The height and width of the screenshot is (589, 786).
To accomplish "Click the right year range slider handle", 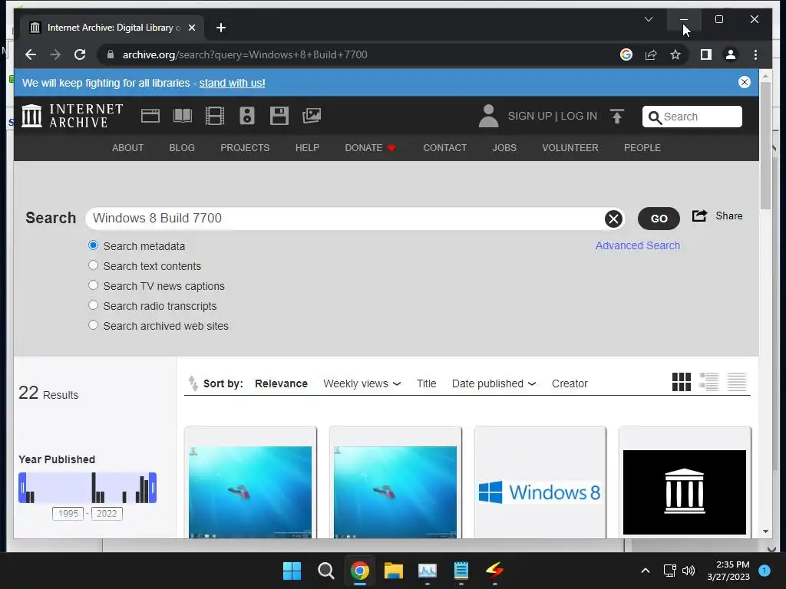I will click(x=153, y=487).
